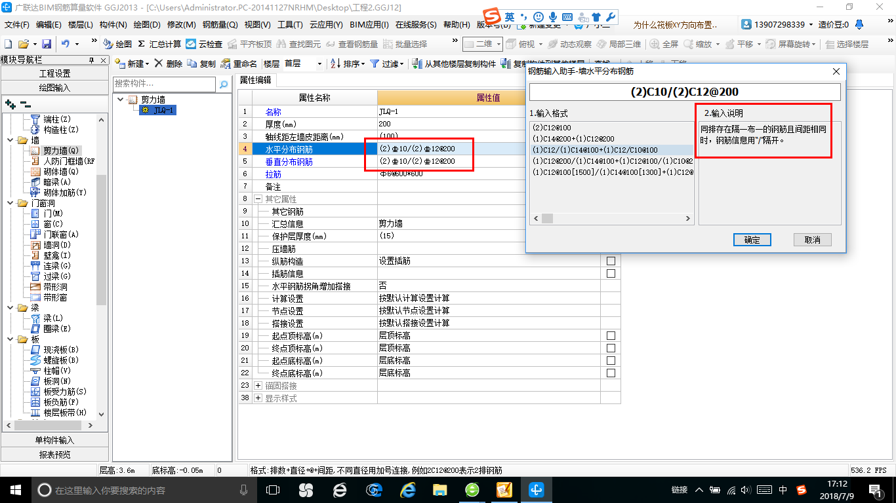Collapse 其它属性 section in property table
Image resolution: width=896 pixels, height=503 pixels.
(x=258, y=199)
